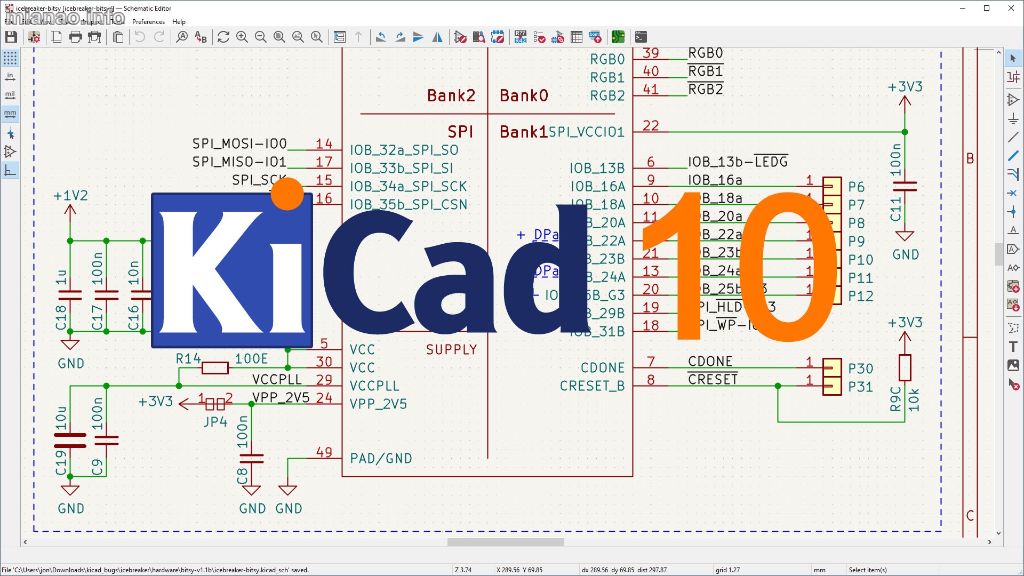
Task: Click the horizontal scrollbar at the bottom
Action: (506, 542)
